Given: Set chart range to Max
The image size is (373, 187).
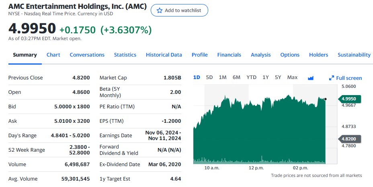Looking at the screenshot, I should click(292, 77).
